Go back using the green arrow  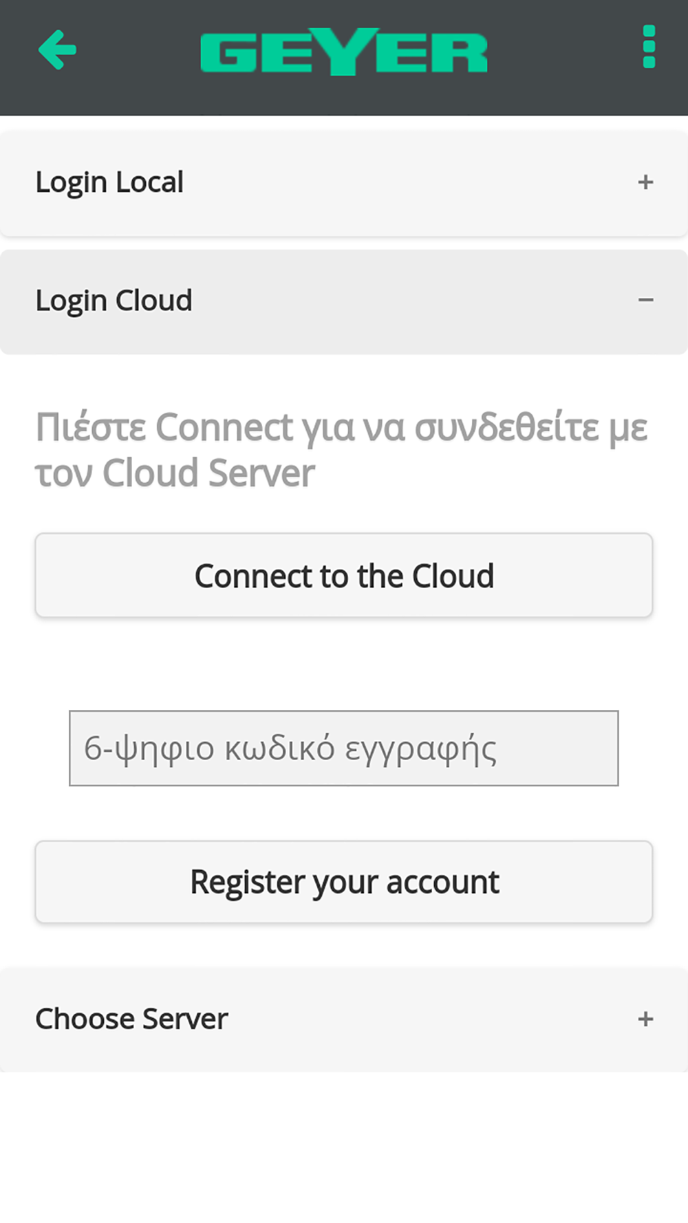(x=57, y=50)
